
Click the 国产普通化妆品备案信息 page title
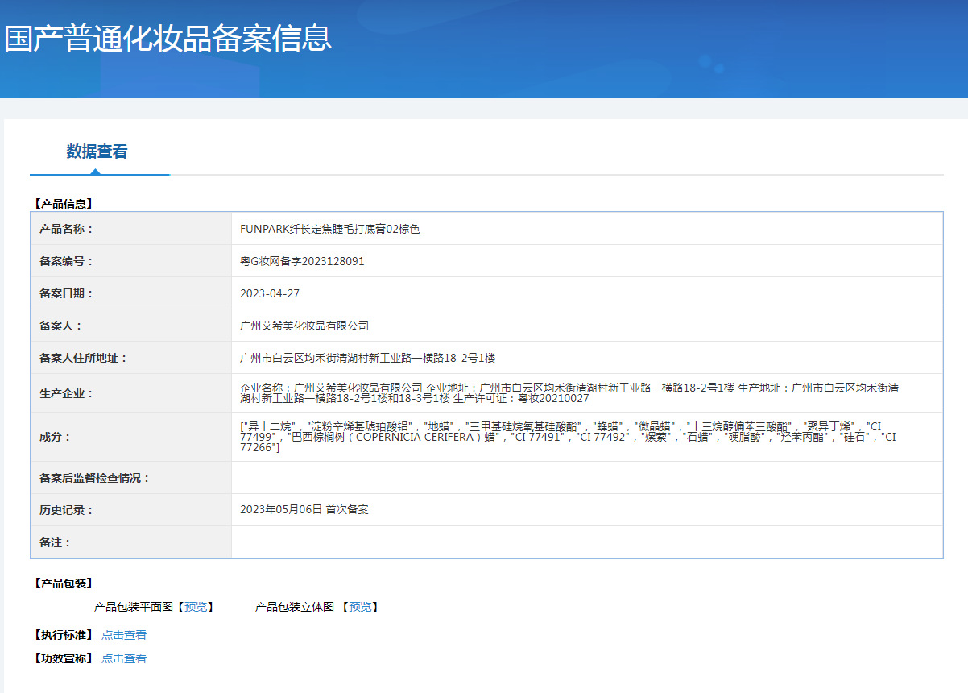168,39
